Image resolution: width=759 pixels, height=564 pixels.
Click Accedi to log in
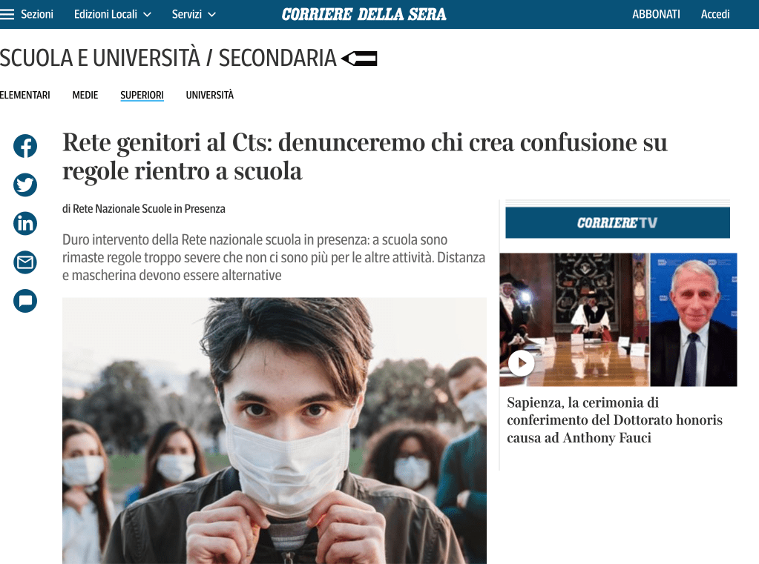pyautogui.click(x=715, y=15)
